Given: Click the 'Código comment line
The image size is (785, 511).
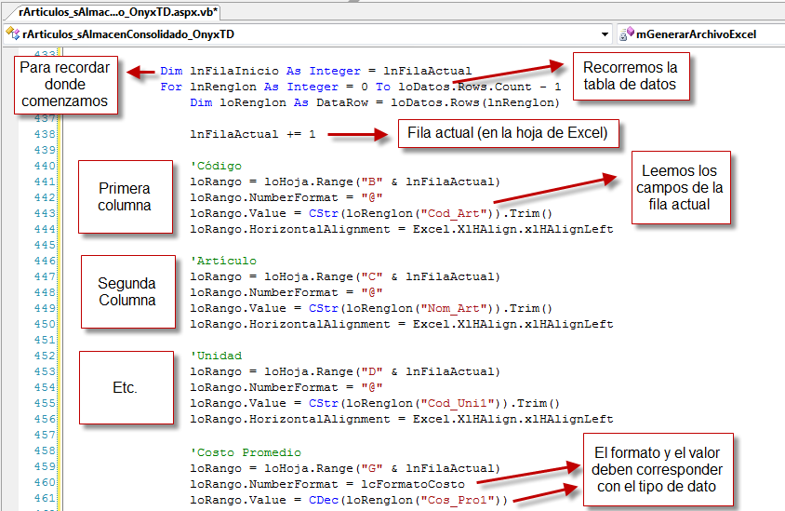Looking at the screenshot, I should coord(216,166).
